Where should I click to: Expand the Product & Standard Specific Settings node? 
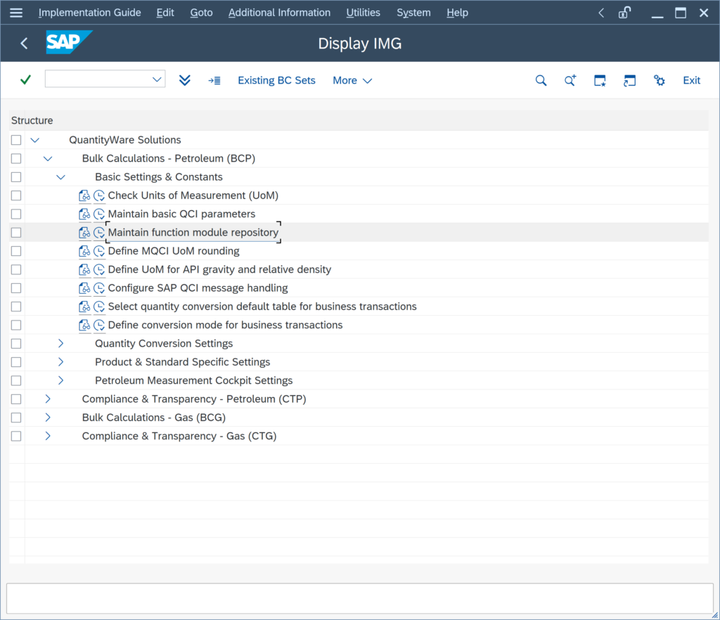pyautogui.click(x=60, y=361)
